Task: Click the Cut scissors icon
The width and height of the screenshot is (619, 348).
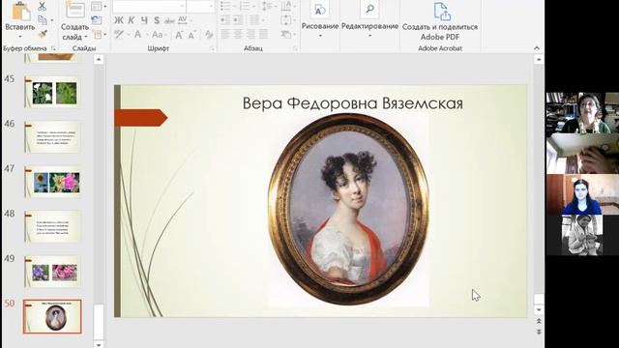Action: tap(43, 6)
